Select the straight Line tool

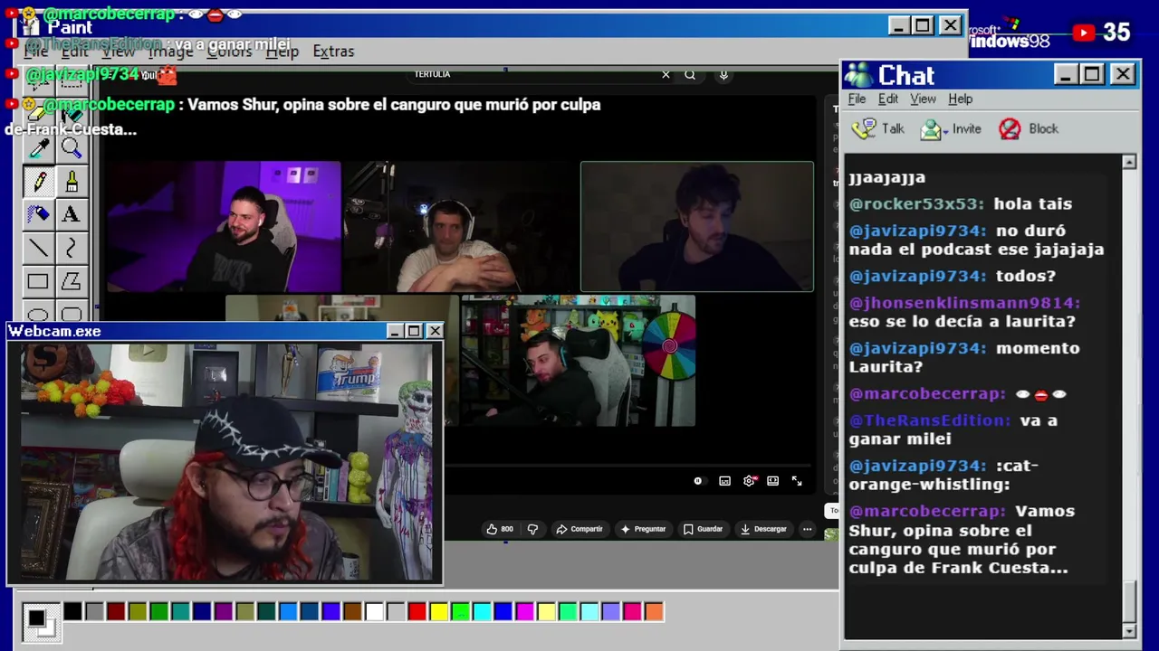pyautogui.click(x=37, y=248)
